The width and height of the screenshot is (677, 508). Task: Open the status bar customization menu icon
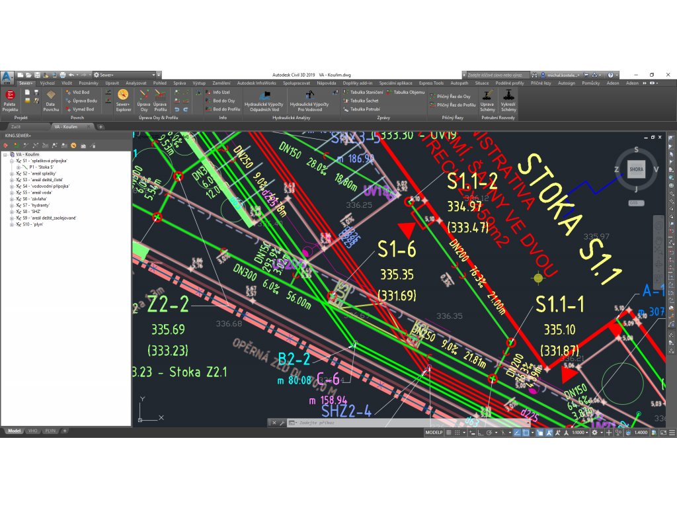(672, 433)
